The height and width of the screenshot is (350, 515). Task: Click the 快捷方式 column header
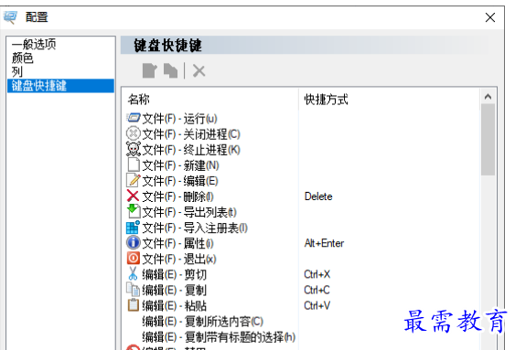point(326,99)
